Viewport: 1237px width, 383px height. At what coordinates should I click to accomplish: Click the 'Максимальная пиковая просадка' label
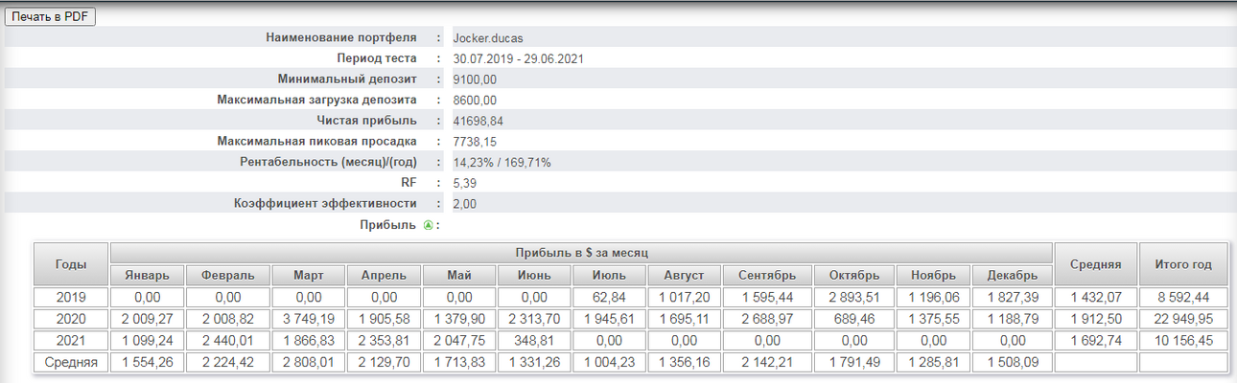(x=317, y=142)
